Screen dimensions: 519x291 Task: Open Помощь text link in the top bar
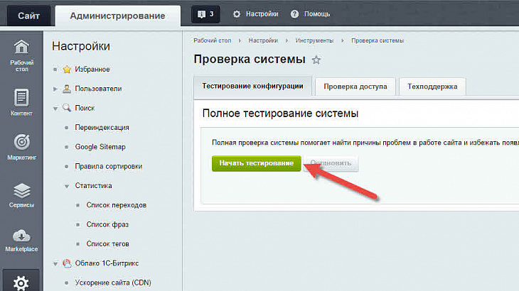point(317,14)
